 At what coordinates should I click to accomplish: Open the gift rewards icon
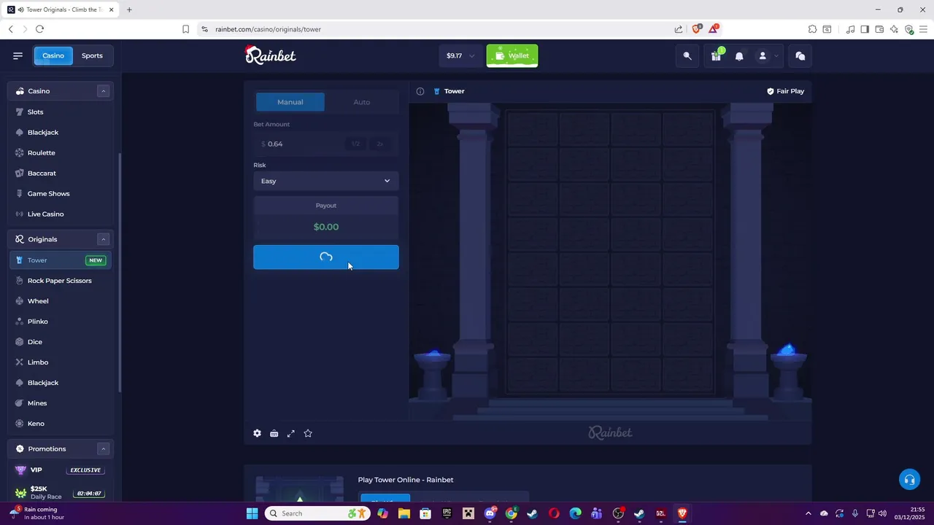point(716,55)
